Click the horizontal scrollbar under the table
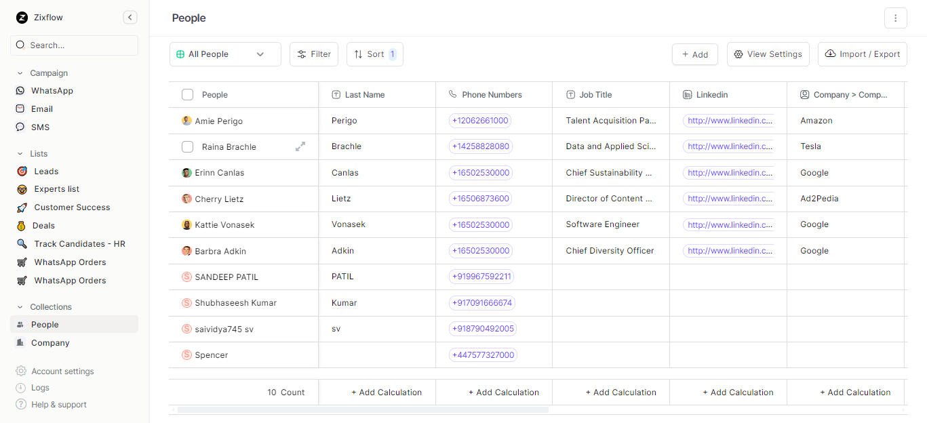This screenshot has width=927, height=423. pos(363,409)
